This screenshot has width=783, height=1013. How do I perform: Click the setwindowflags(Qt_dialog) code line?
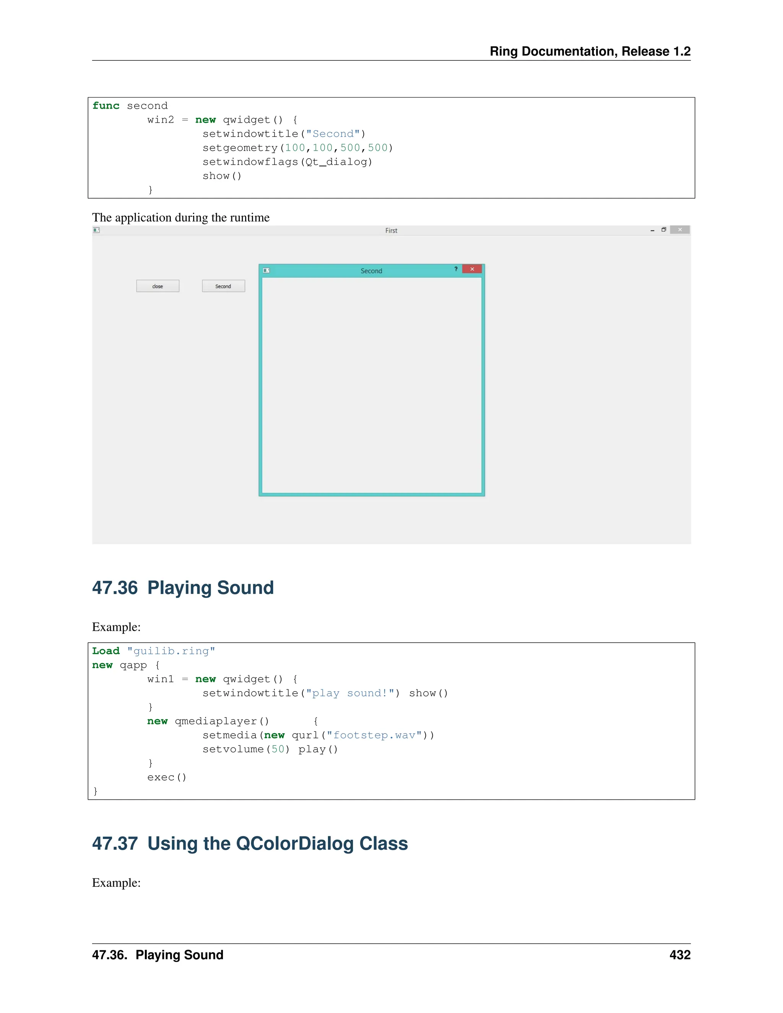287,162
